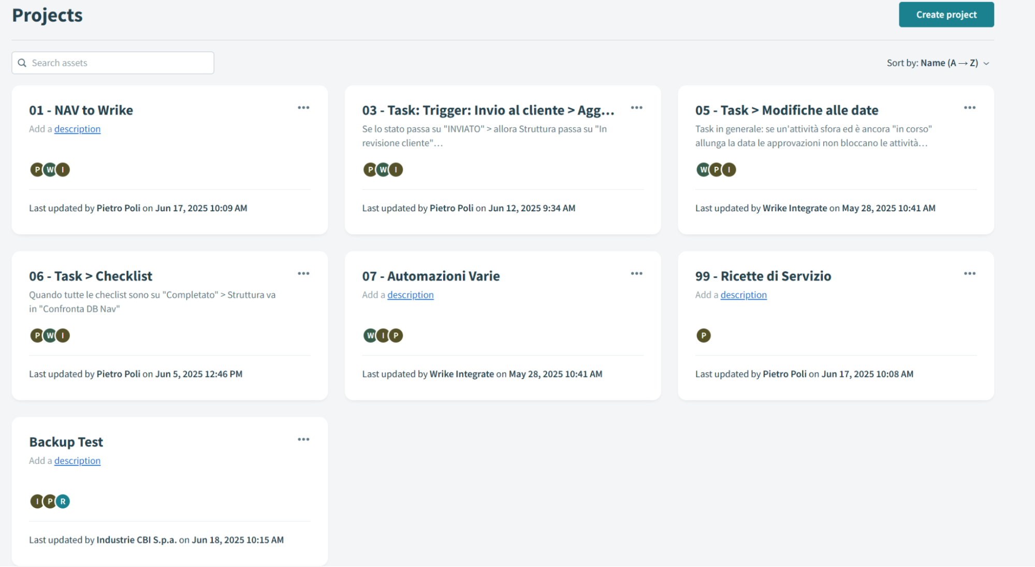Open options menu for 01 - NAV to Wrike

[303, 108]
